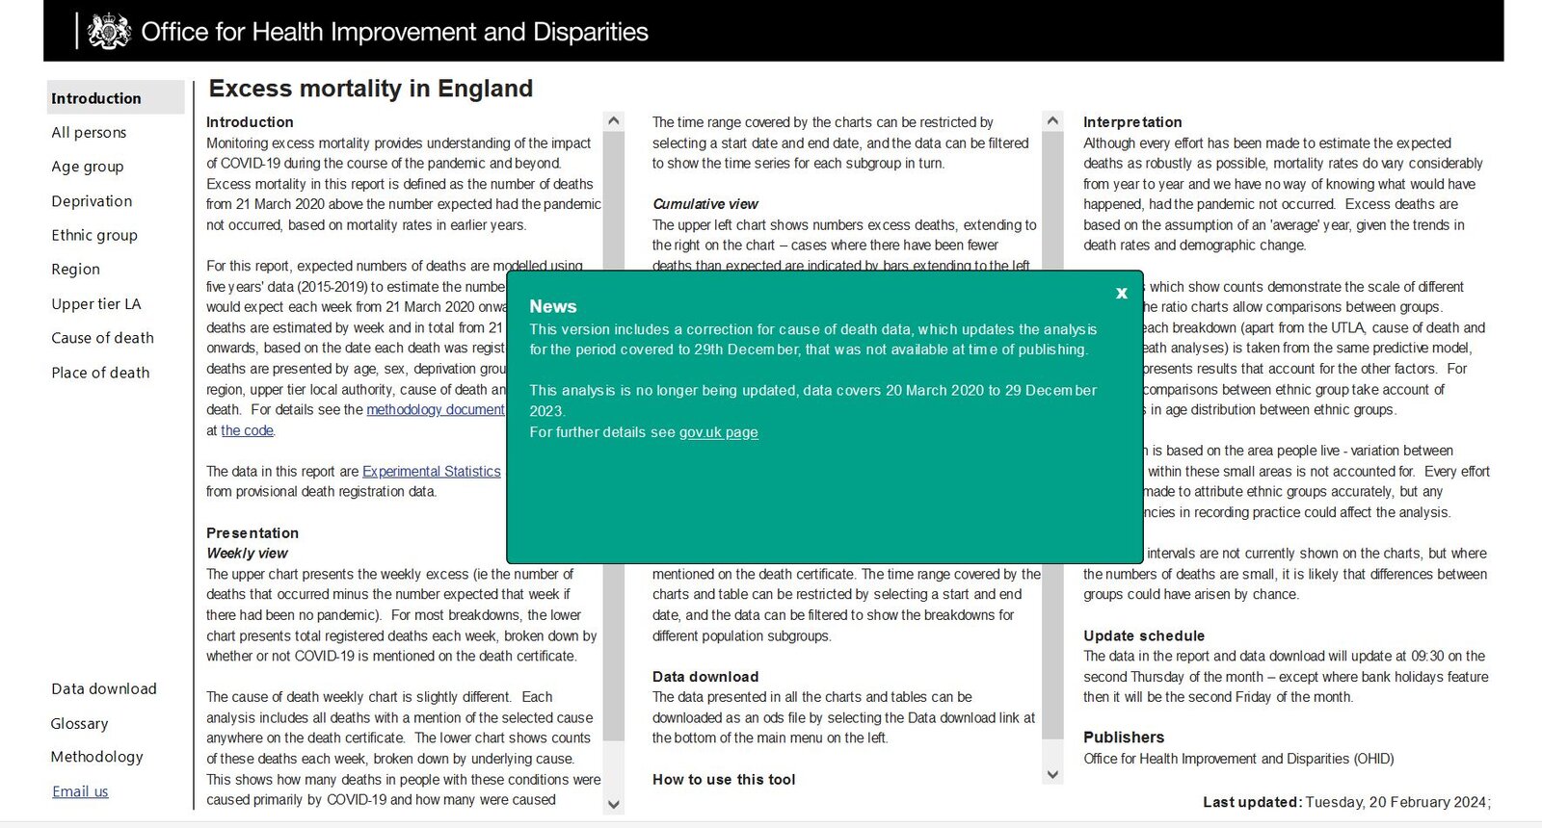The height and width of the screenshot is (828, 1542).
Task: Follow the methodology document link
Action: click(435, 409)
